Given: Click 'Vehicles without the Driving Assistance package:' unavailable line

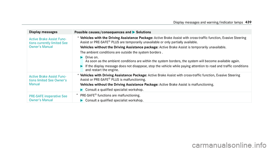Looking at the screenshot, I should (x=119, y=47).
